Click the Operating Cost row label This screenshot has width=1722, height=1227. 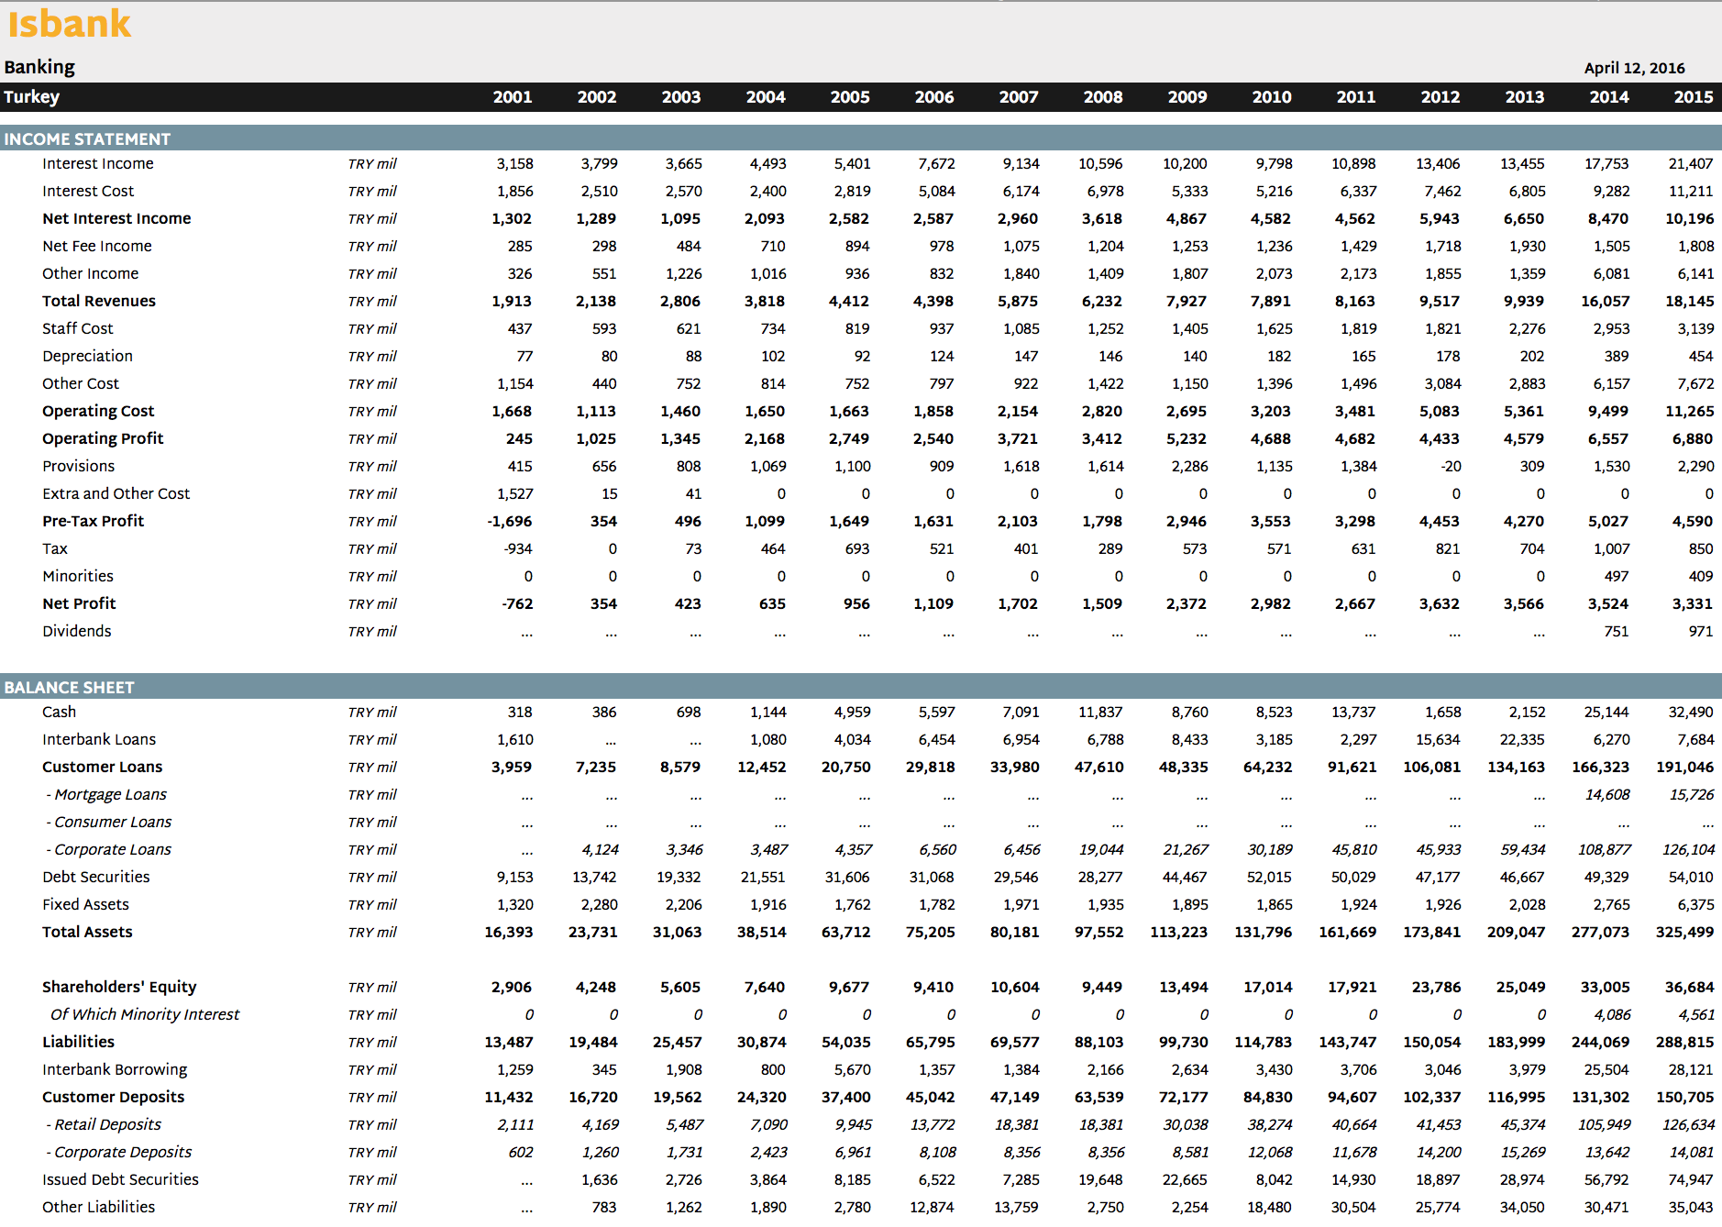point(98,411)
